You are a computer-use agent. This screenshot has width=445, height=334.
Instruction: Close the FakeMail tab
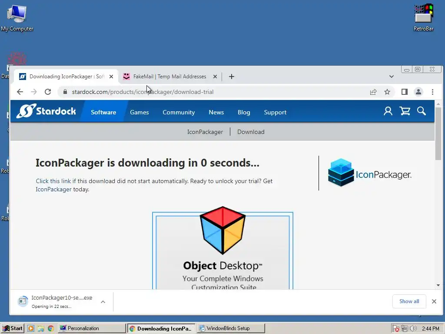[x=215, y=77]
